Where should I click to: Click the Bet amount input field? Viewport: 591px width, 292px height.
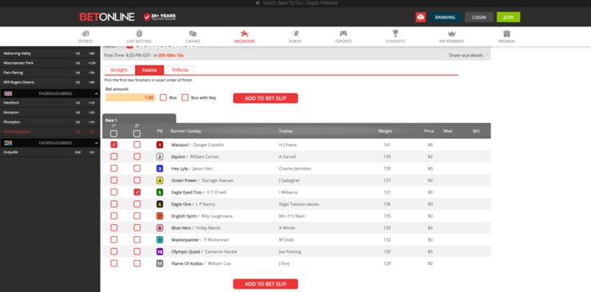pos(130,97)
